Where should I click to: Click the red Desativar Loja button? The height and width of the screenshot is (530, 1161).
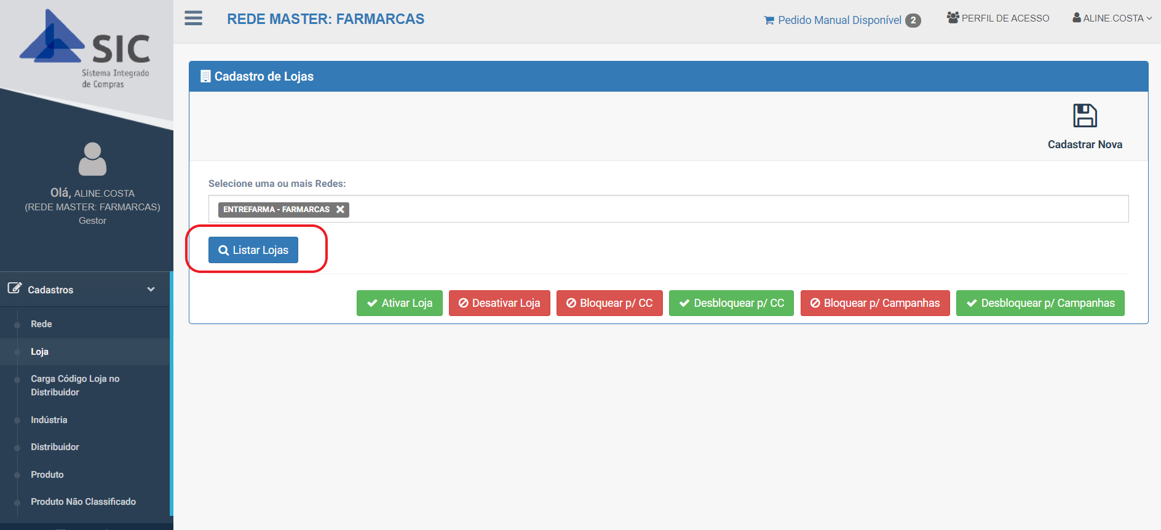click(499, 303)
